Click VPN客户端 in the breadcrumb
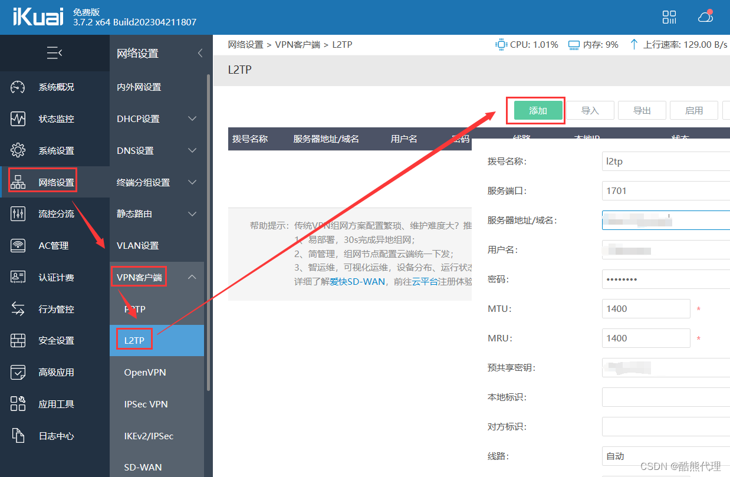This screenshot has height=477, width=730. pyautogui.click(x=298, y=44)
